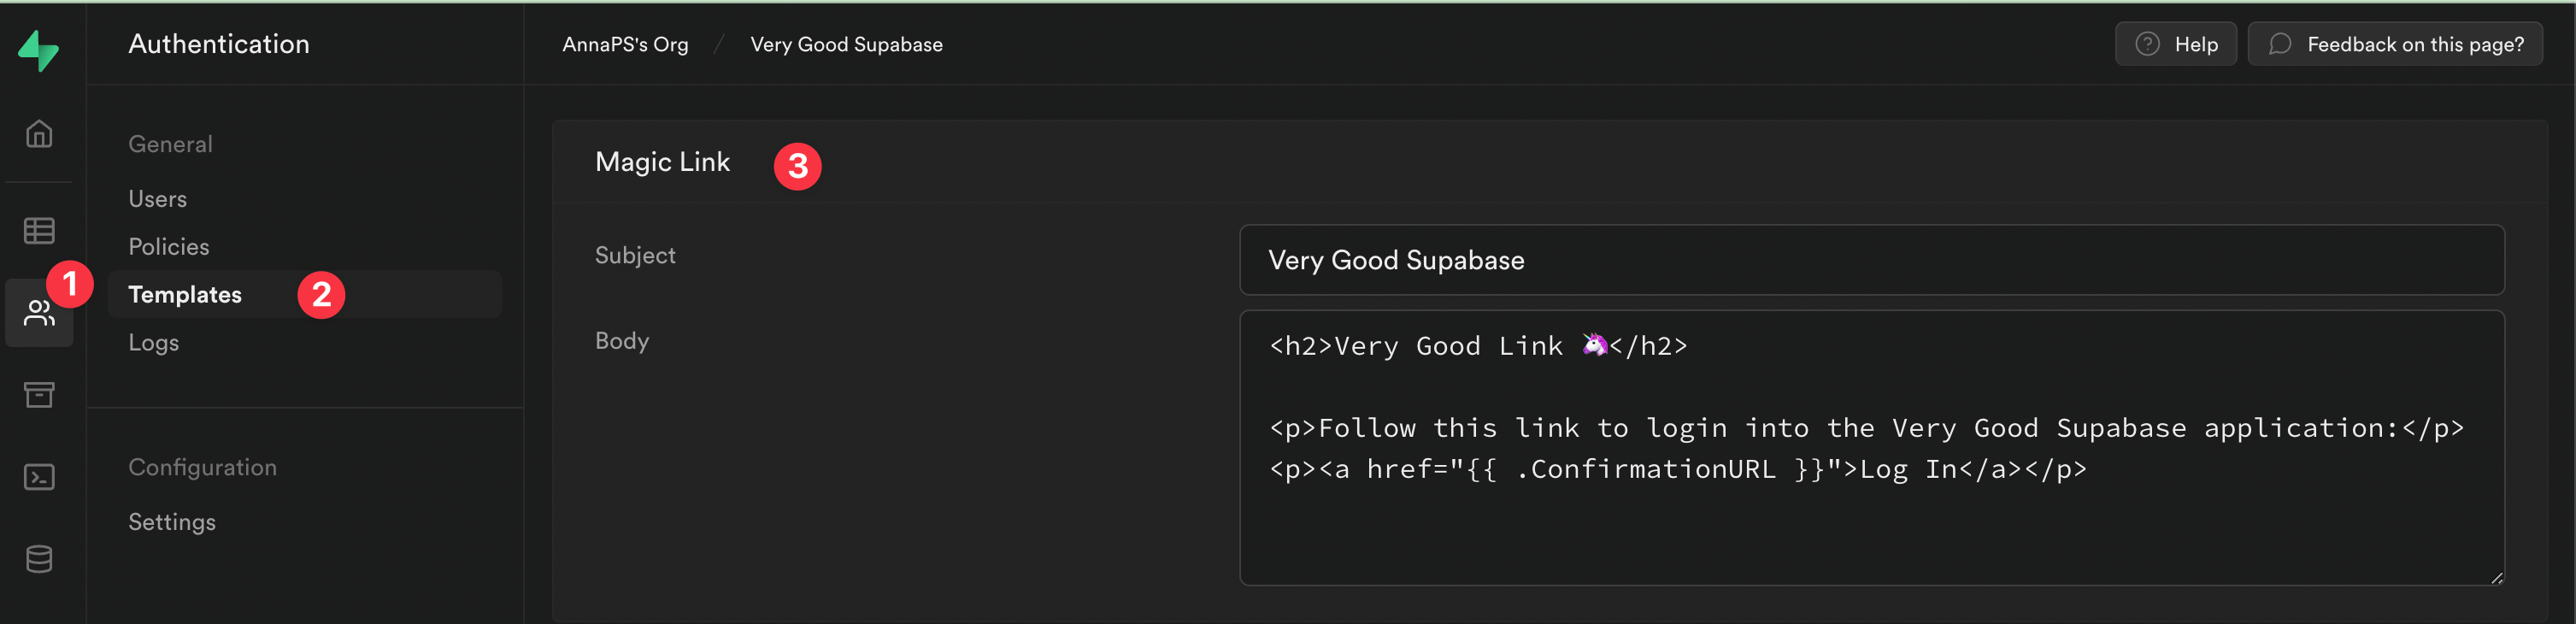Select the Authentication users icon

pos(39,314)
